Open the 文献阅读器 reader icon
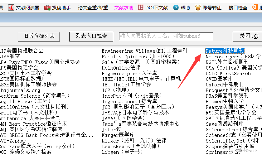This screenshot has width=262, height=155. point(11,8)
